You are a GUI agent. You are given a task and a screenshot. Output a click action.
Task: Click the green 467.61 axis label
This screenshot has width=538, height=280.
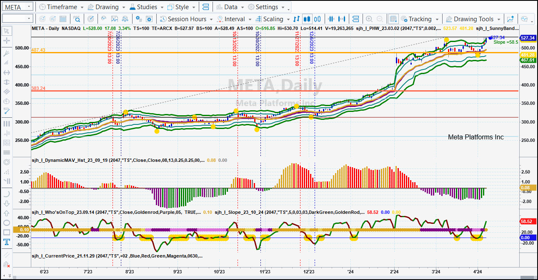pyautogui.click(x=528, y=60)
